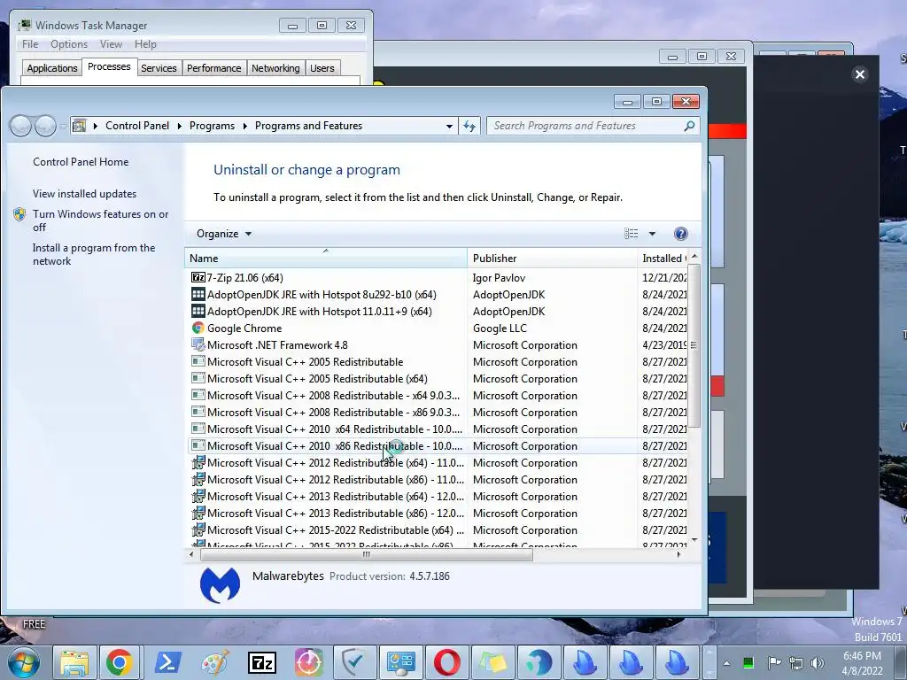Expand Control Panel breadcrumb arrow
The image size is (907, 680).
[180, 126]
